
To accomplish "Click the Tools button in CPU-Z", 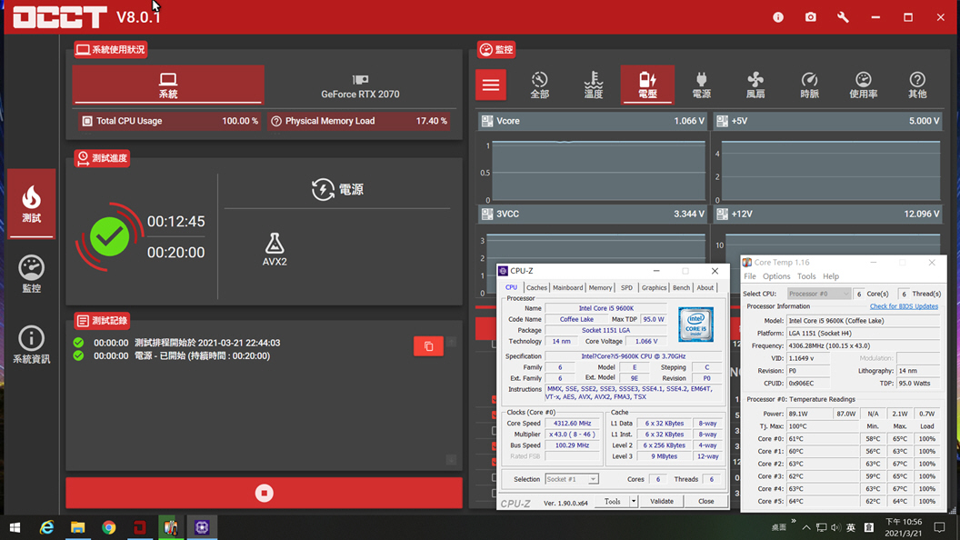I will 612,502.
